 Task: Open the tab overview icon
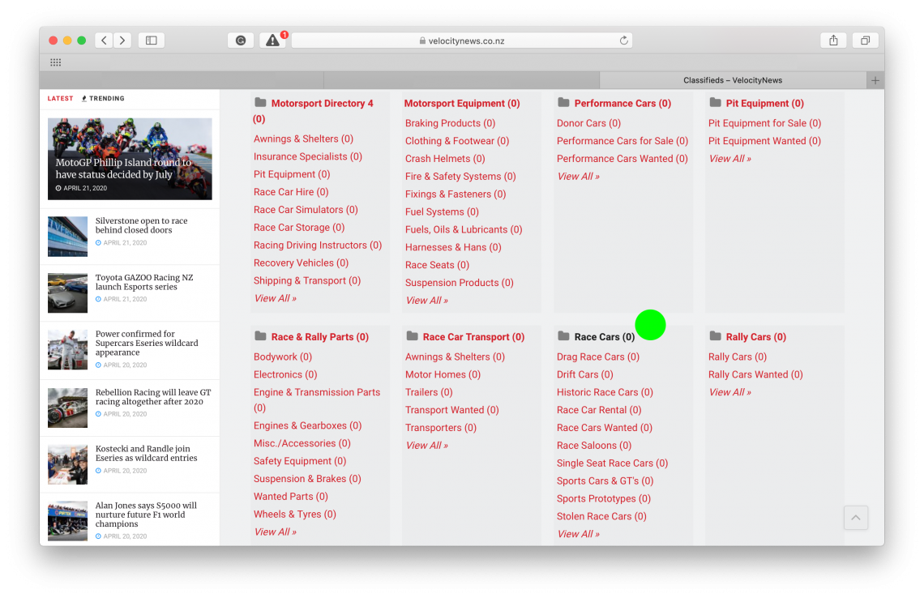point(865,39)
